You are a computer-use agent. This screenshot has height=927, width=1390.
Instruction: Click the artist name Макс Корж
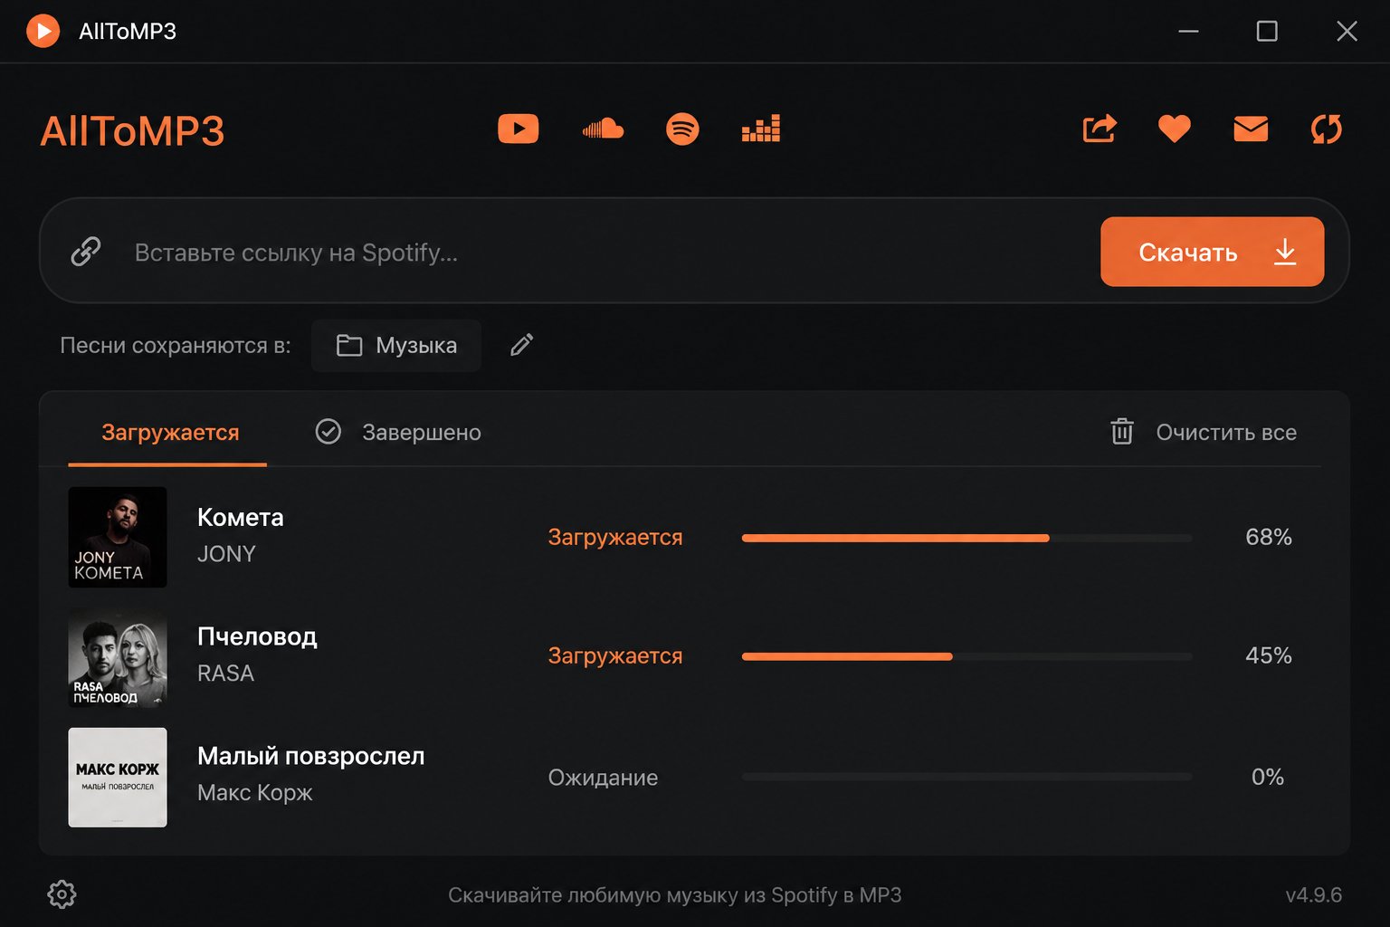point(254,792)
